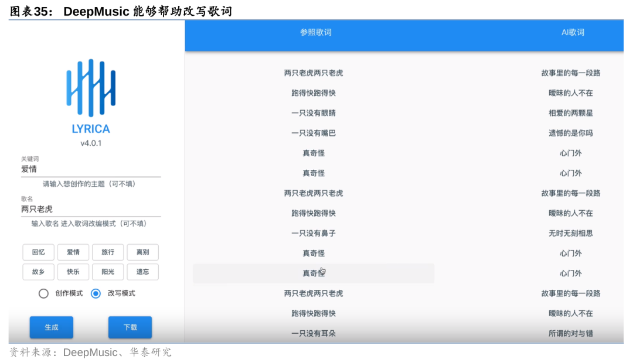Select AI lyric 无时无刻相思

click(x=571, y=233)
